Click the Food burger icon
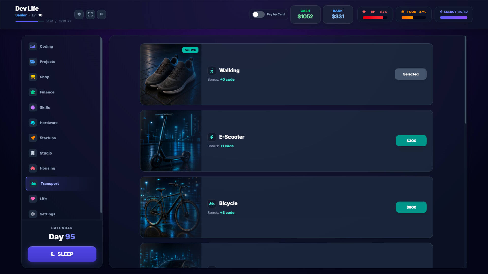The width and height of the screenshot is (488, 274). [x=403, y=12]
